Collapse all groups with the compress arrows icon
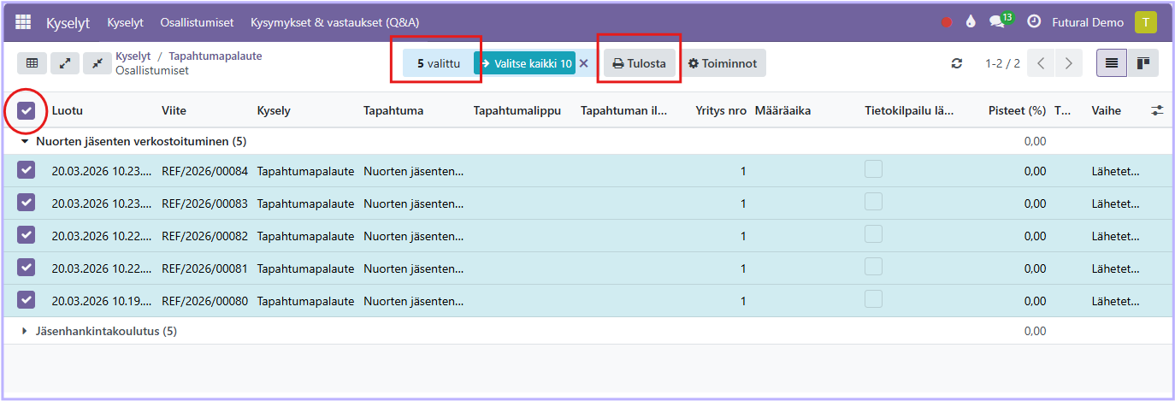The height and width of the screenshot is (401, 1175). (97, 63)
